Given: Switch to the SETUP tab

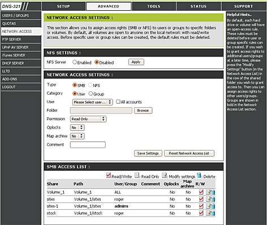Looking at the screenshot, I should tap(63, 6).
